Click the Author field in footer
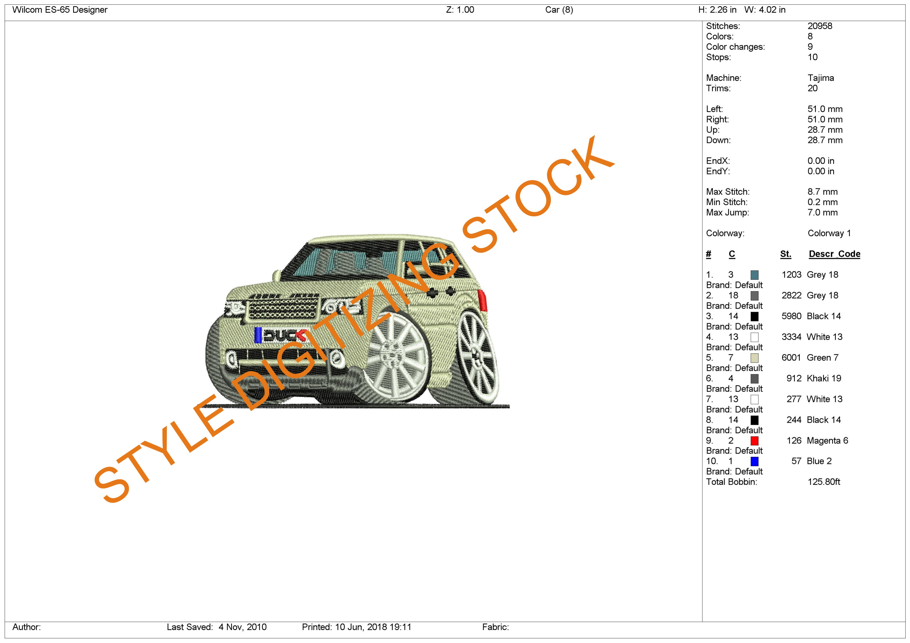 click(26, 627)
